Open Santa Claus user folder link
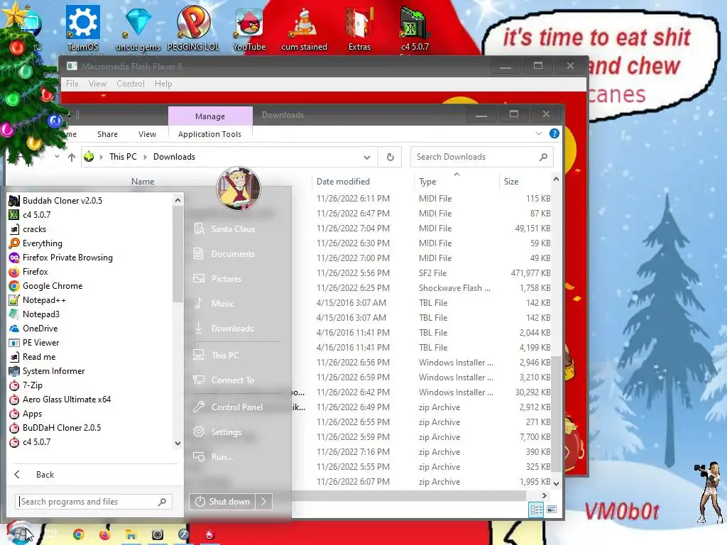Image resolution: width=727 pixels, height=545 pixels. pos(233,229)
